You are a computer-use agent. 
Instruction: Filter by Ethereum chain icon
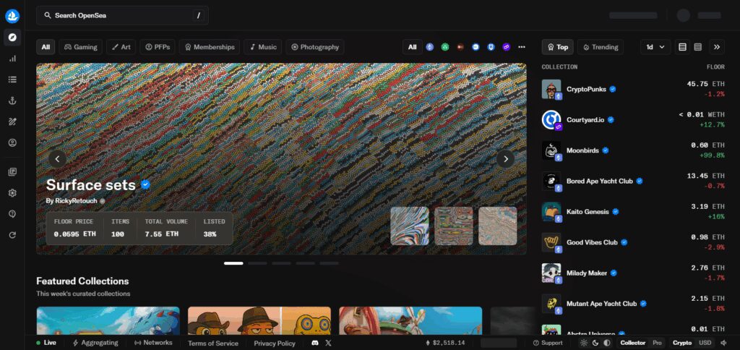[429, 47]
